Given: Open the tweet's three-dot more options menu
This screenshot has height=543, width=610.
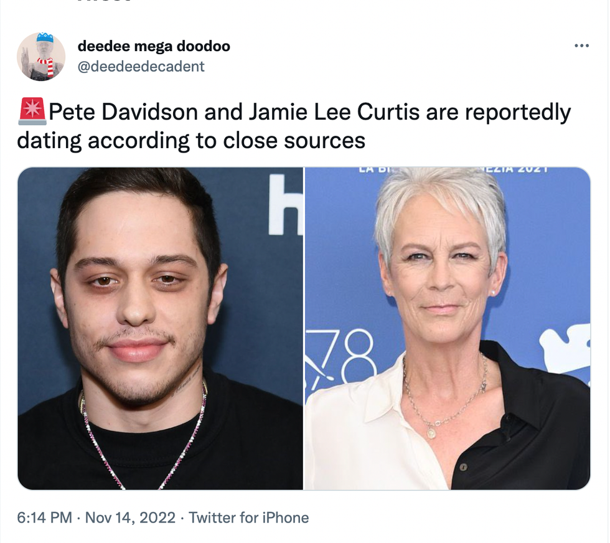Looking at the screenshot, I should (x=581, y=46).
